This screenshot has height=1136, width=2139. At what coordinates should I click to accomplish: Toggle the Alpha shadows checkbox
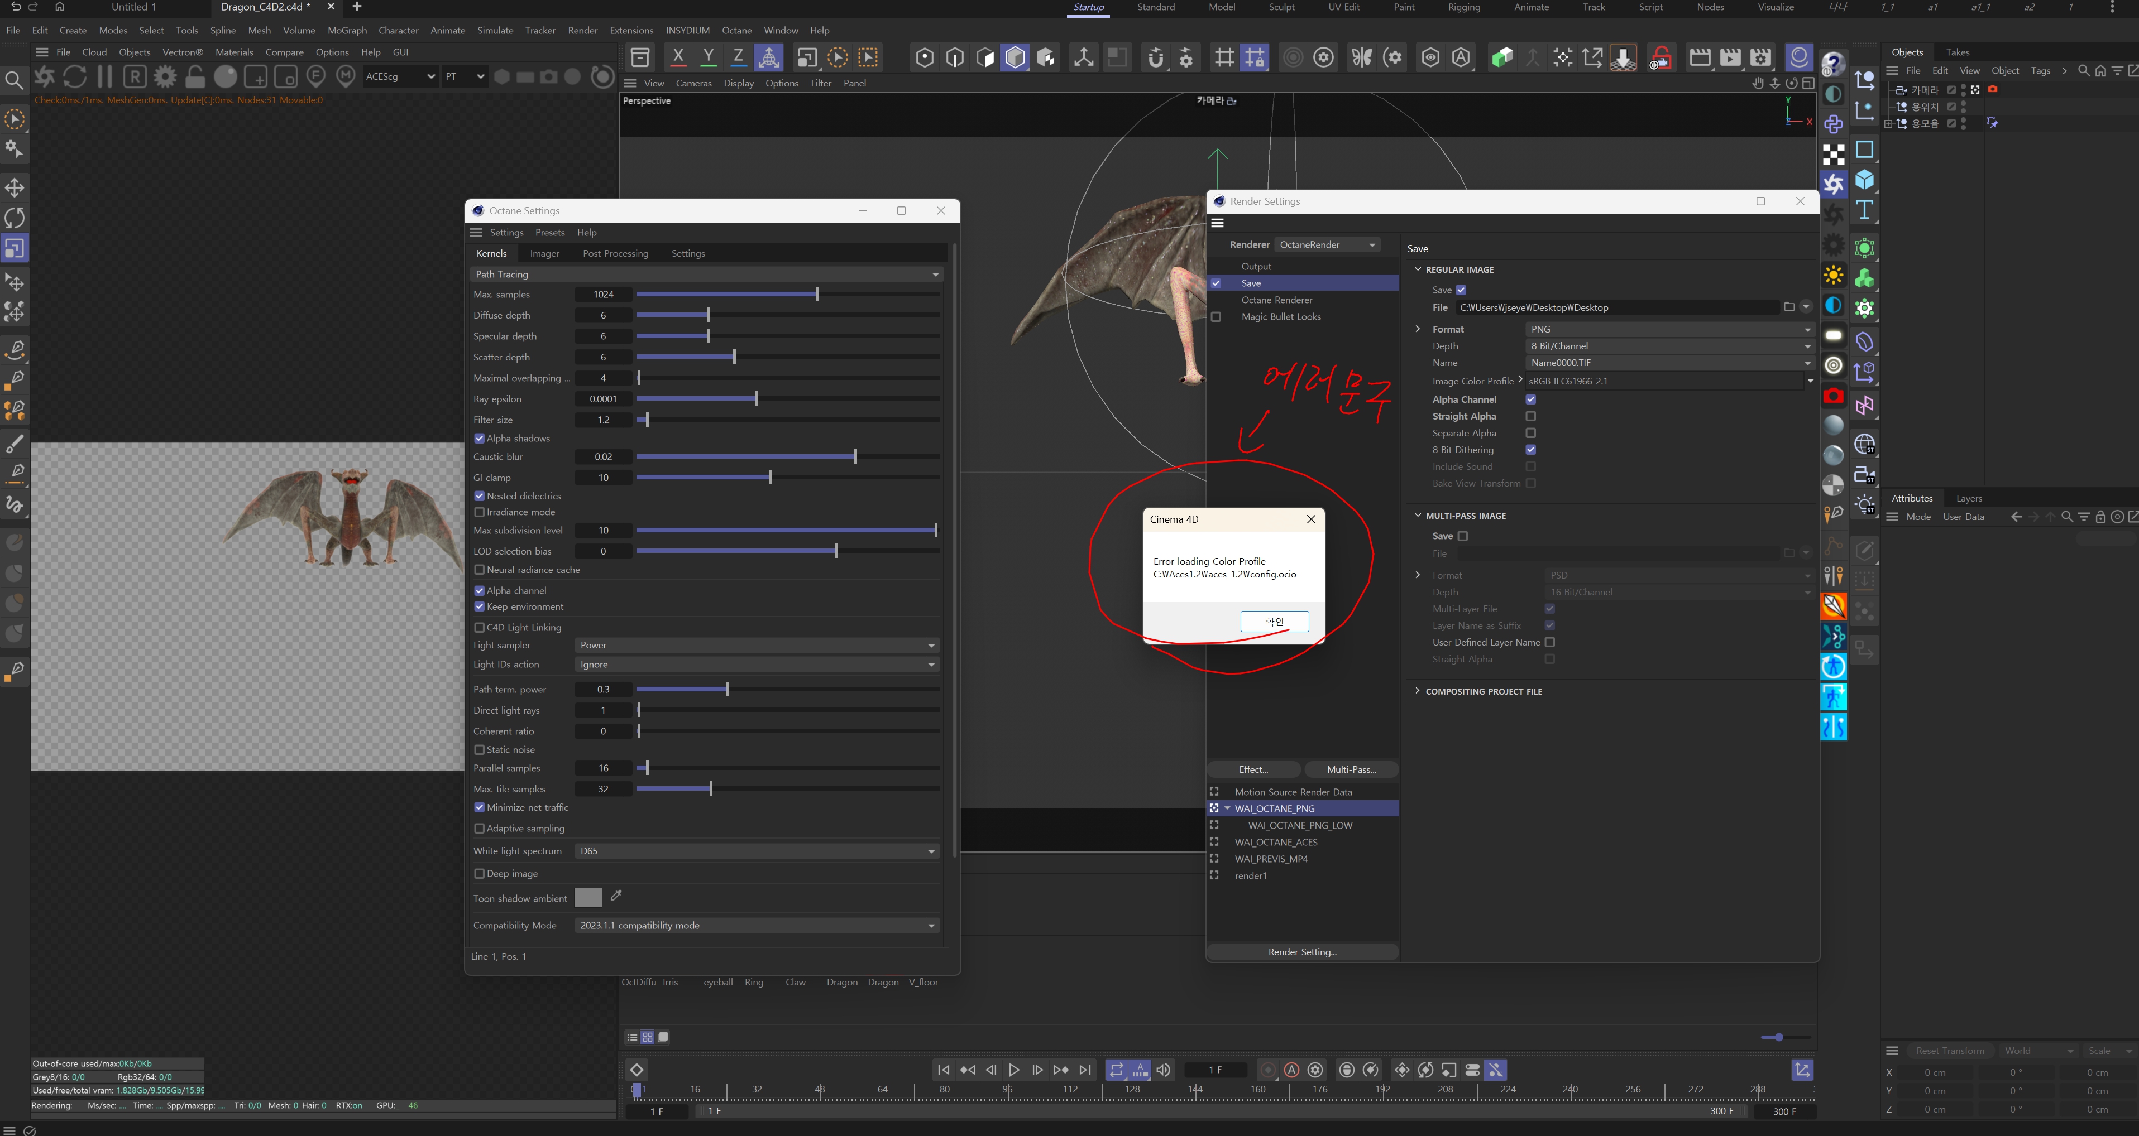(479, 438)
